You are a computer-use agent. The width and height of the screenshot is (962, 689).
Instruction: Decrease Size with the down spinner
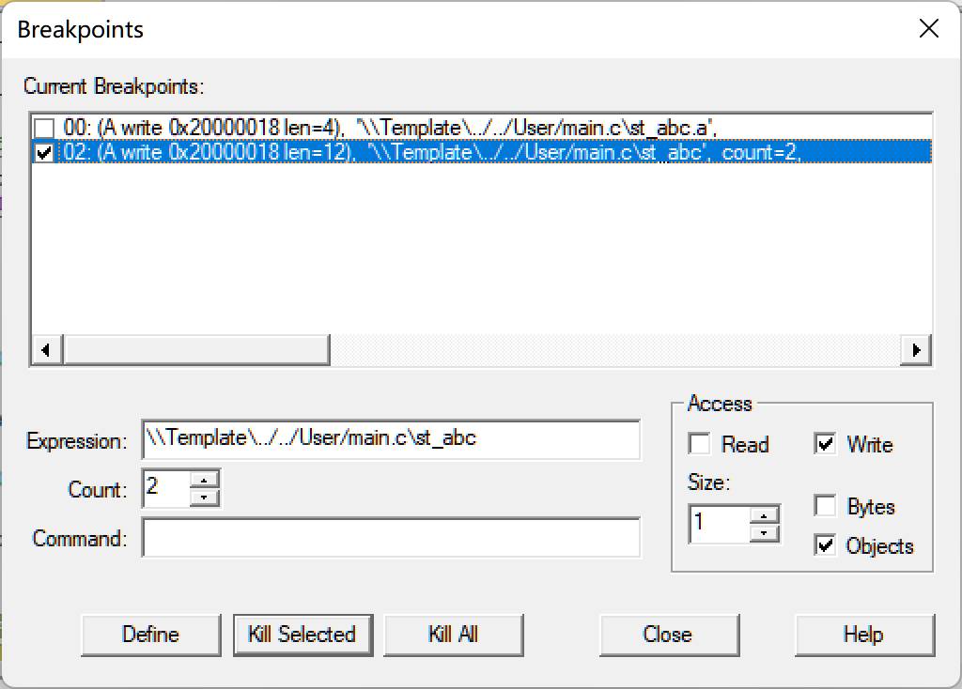[765, 532]
